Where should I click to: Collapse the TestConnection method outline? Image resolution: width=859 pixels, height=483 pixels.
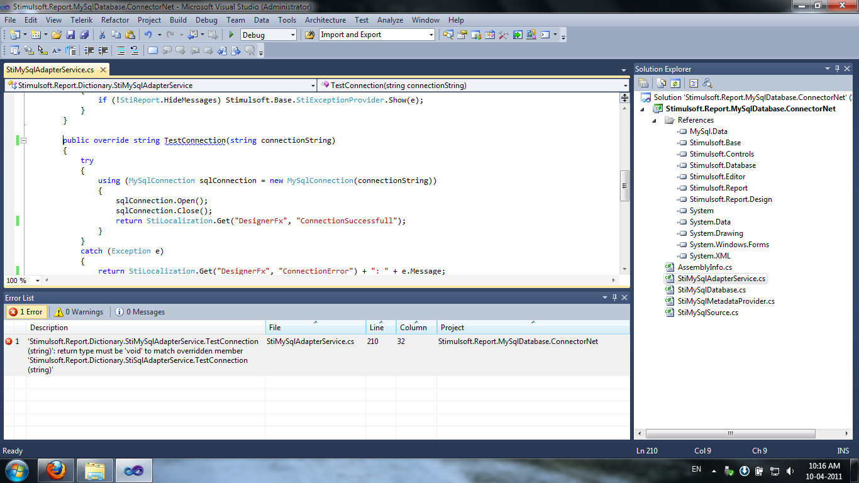tap(23, 140)
